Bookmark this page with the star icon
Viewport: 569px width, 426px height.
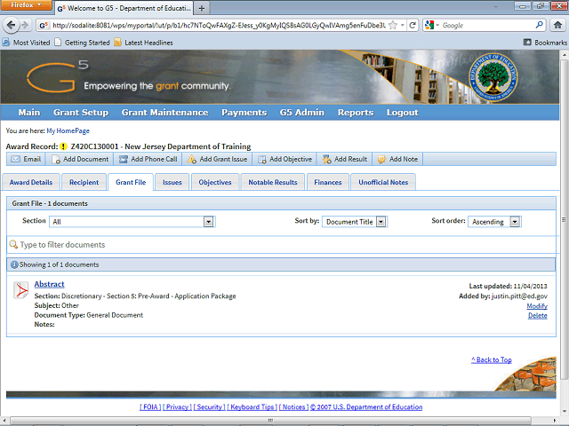[x=393, y=25]
